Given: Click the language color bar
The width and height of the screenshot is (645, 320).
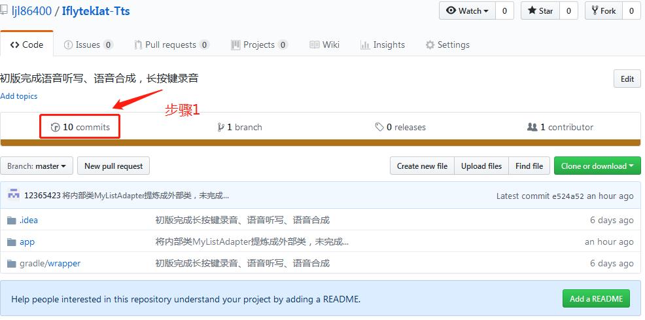Looking at the screenshot, I should click(321, 143).
